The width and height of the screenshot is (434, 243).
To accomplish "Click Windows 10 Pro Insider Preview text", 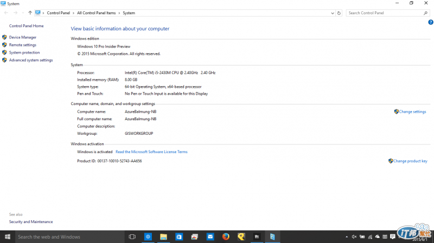I will click(104, 47).
